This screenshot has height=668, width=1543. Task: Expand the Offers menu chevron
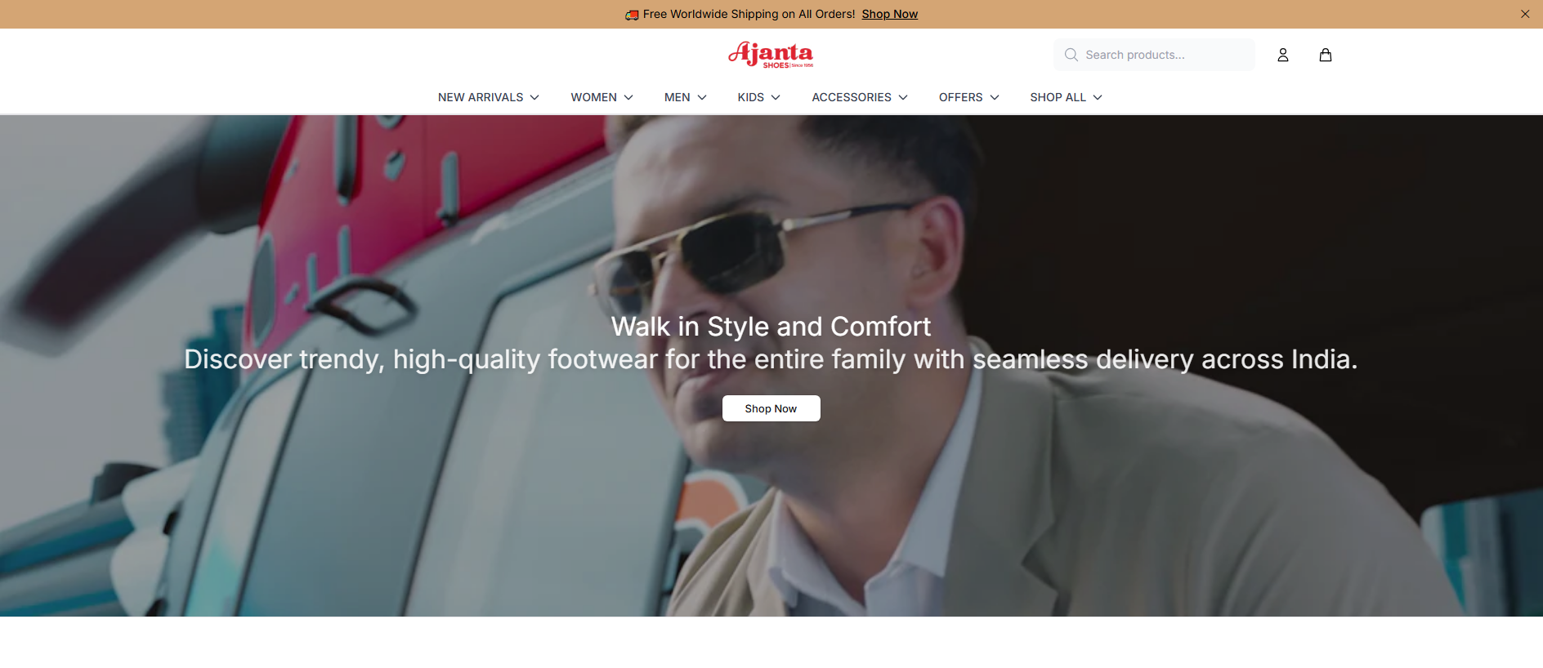tap(995, 97)
